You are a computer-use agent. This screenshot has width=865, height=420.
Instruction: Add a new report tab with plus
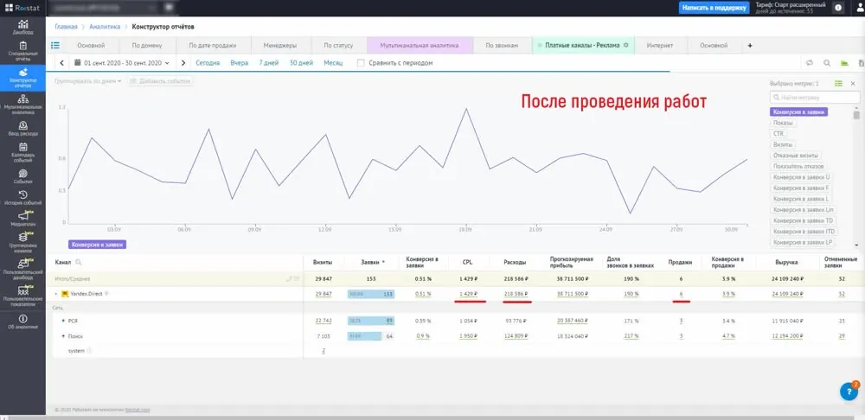(x=750, y=46)
